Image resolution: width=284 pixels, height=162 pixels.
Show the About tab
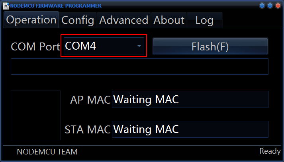click(169, 20)
